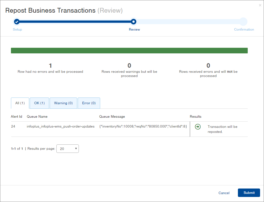Switch to the Warning (0) tab
264x202 pixels.
63,103
